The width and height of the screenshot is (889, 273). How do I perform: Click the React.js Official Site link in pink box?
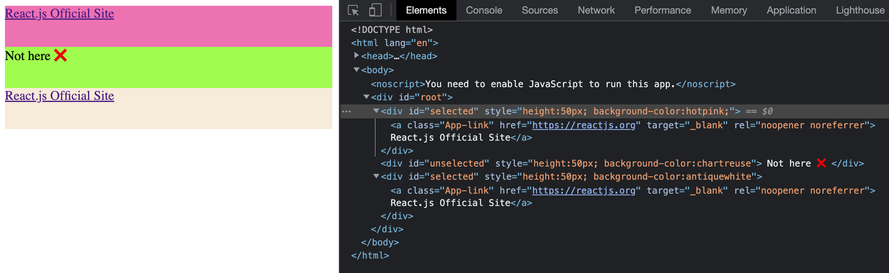(x=60, y=14)
